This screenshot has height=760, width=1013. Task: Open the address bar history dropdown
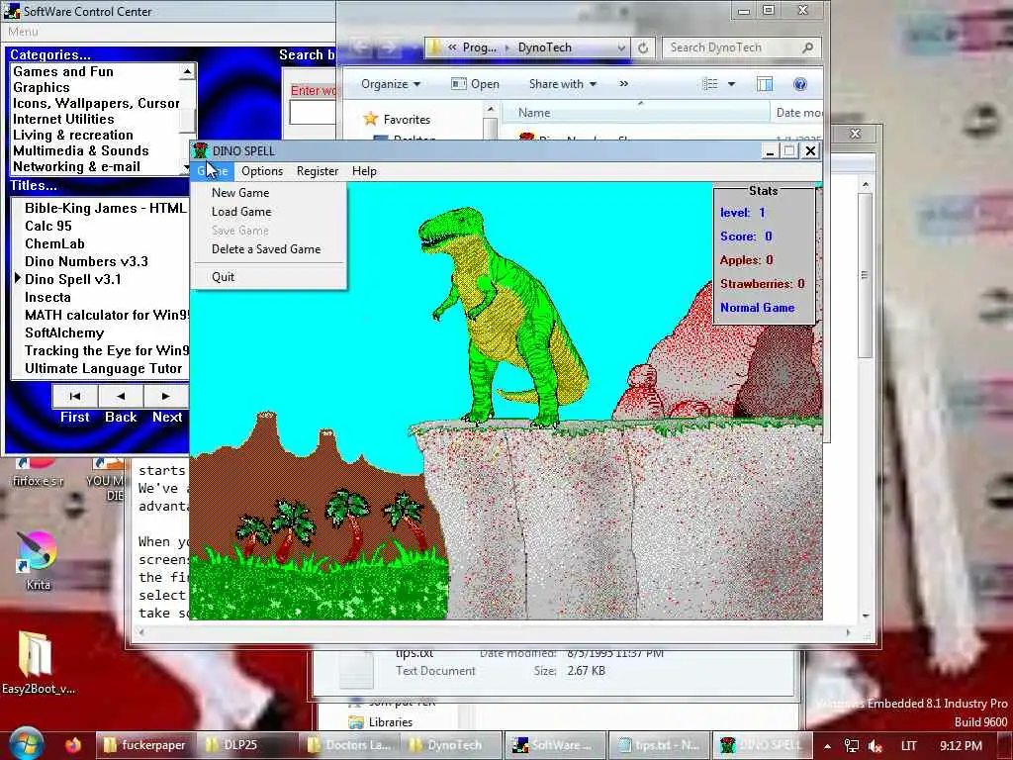point(621,47)
